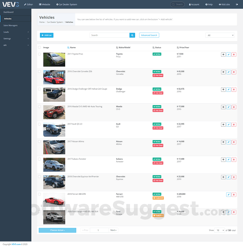Viewport: 243px width, 247px height.
Task: Open the Show 10 per-page dropdown
Action: click(x=220, y=230)
